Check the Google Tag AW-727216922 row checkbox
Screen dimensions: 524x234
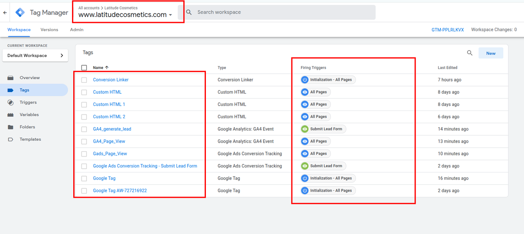click(x=84, y=191)
